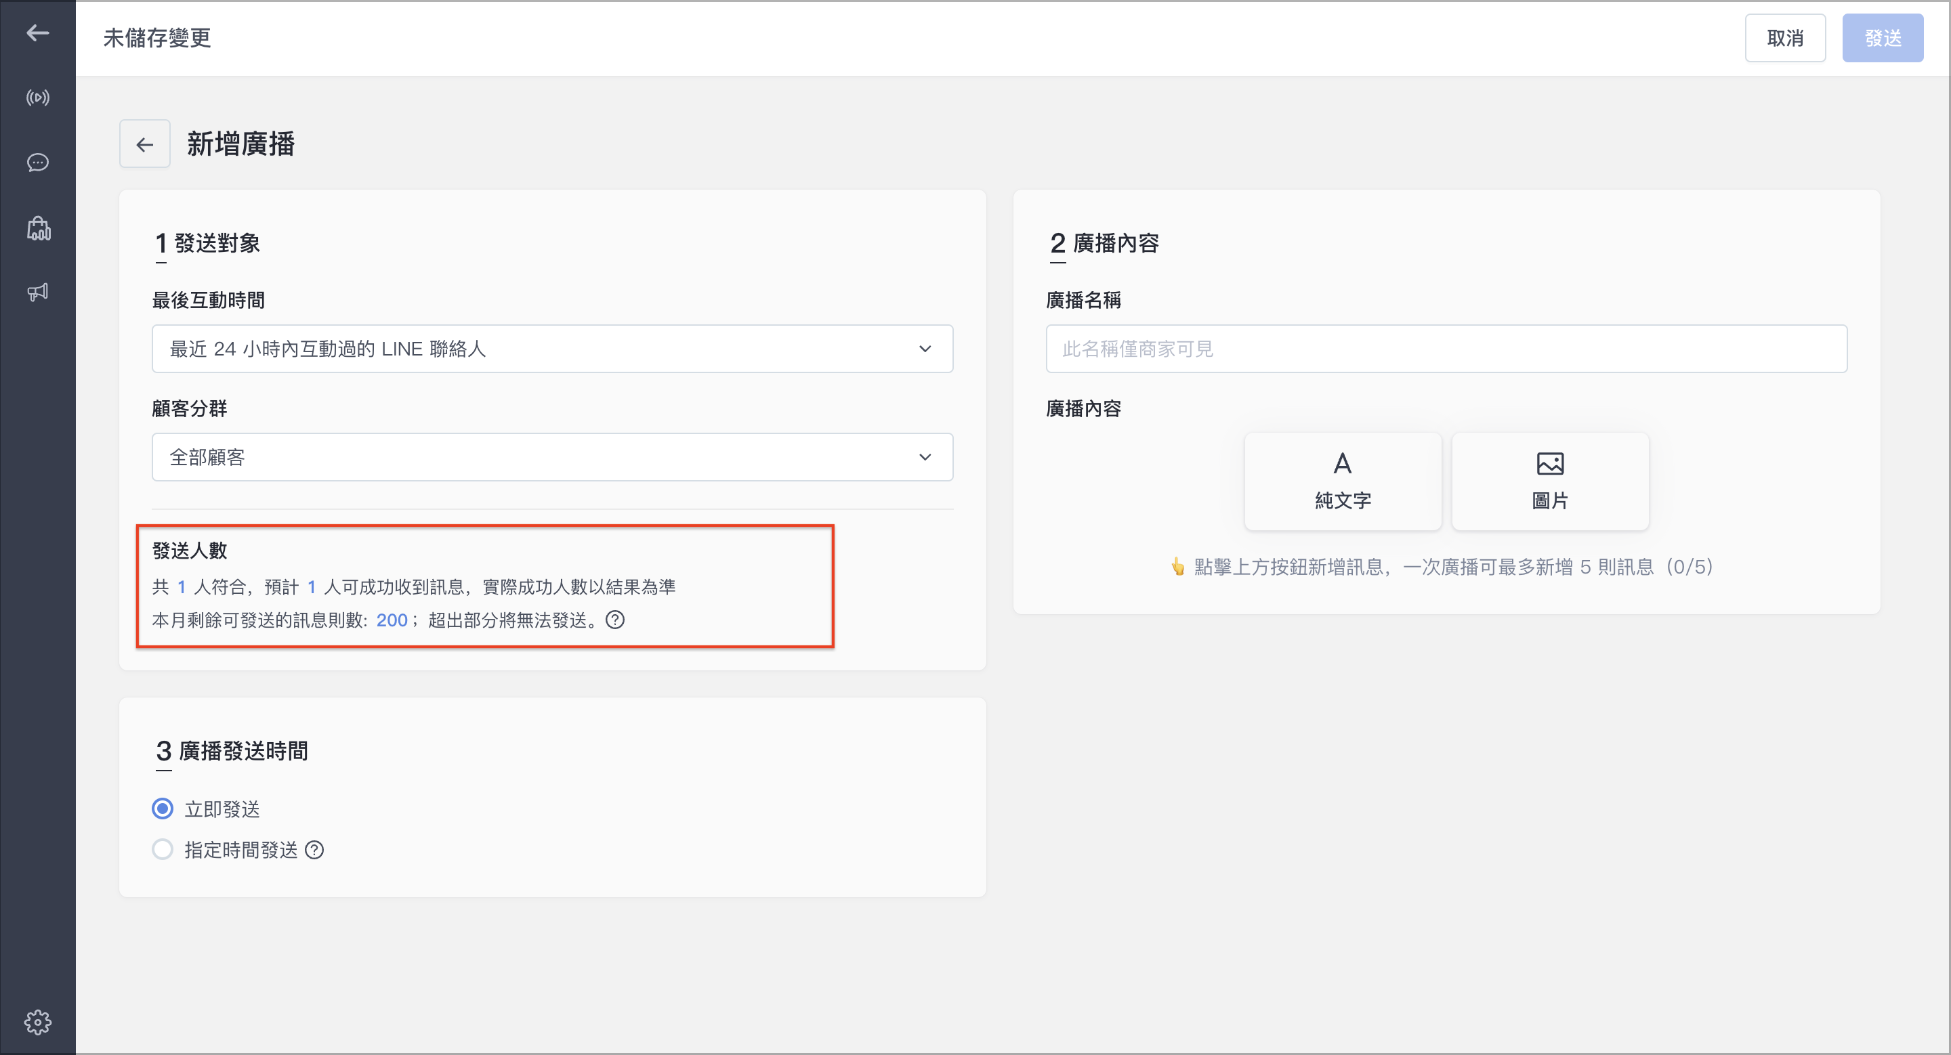The width and height of the screenshot is (1951, 1055).
Task: Select the 立即發送 radio option
Action: [163, 809]
